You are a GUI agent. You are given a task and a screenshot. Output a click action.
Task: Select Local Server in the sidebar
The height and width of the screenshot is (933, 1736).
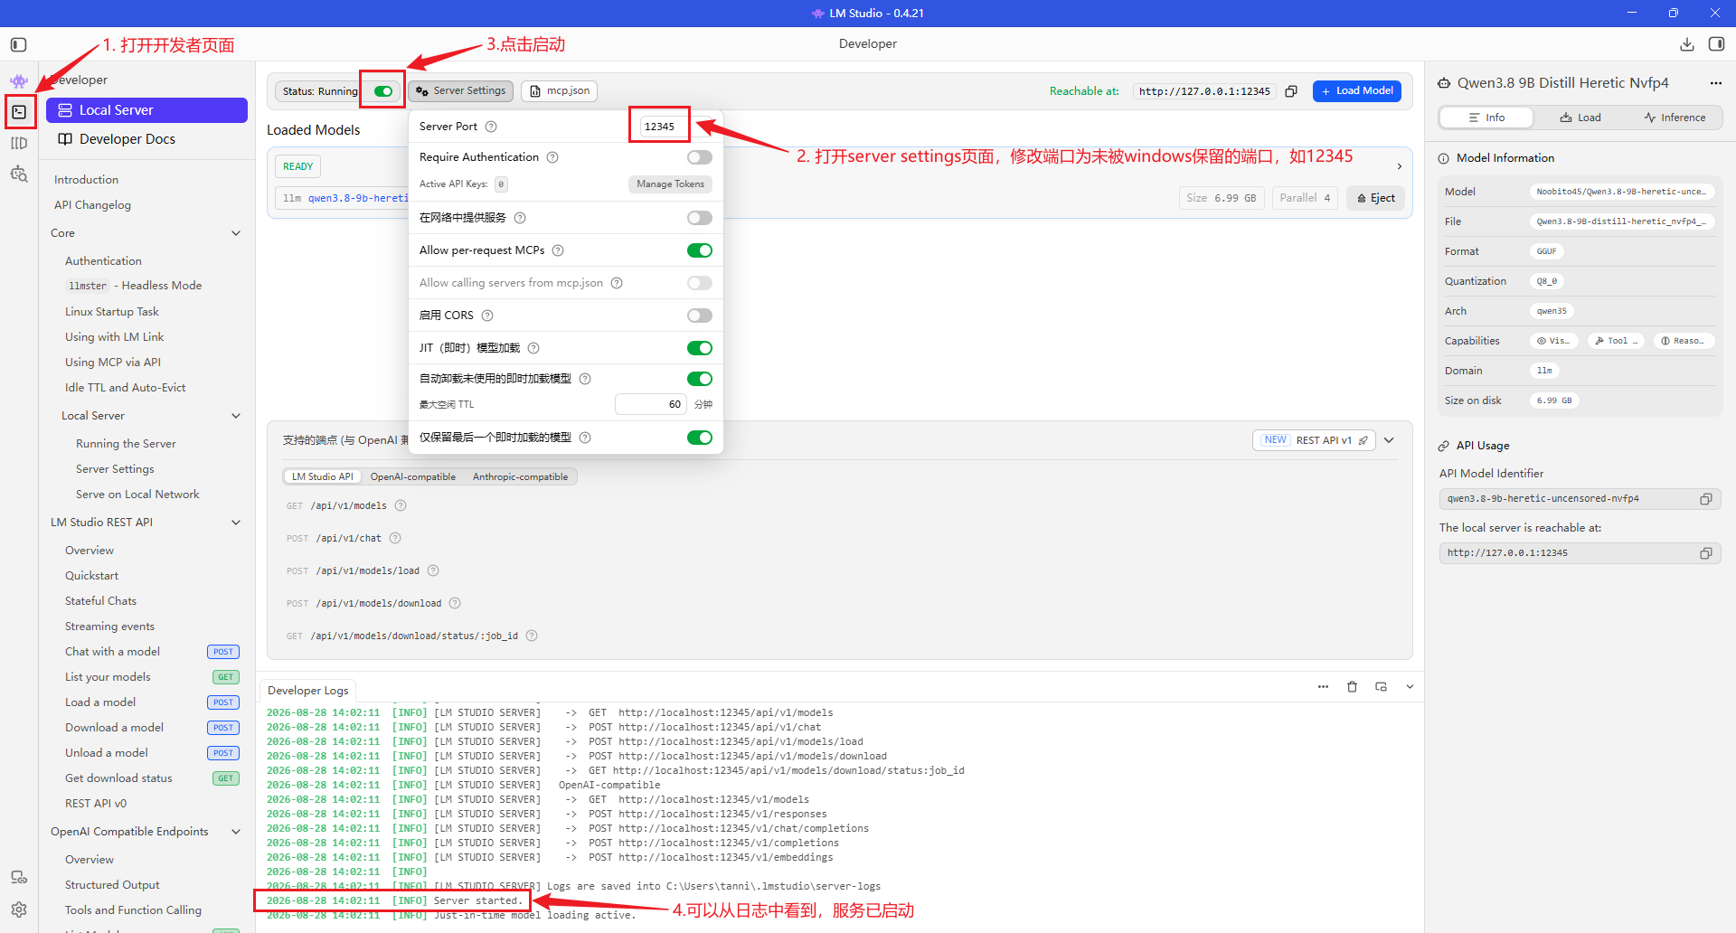[x=146, y=110]
